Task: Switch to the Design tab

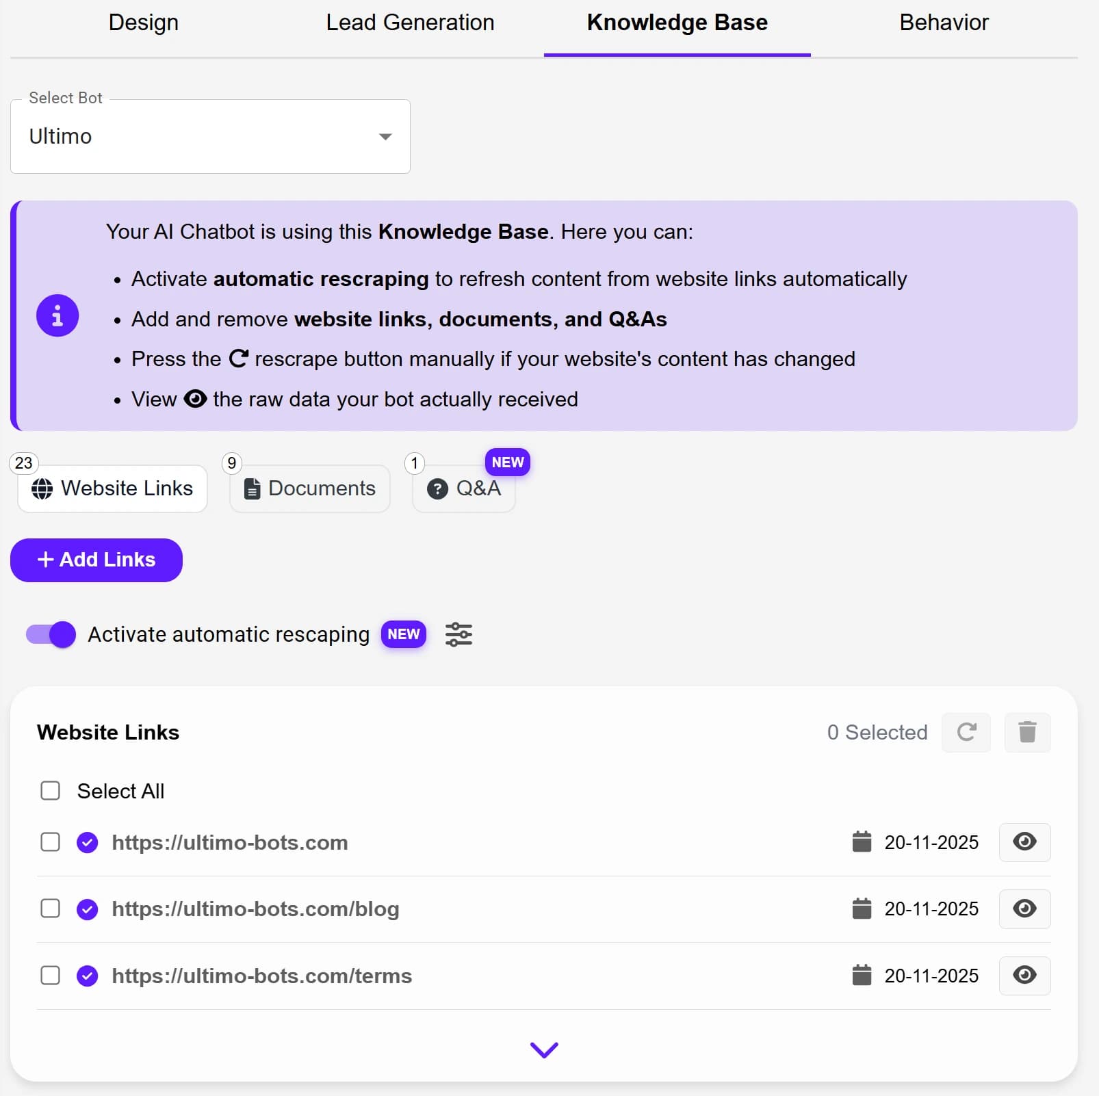Action: click(x=143, y=23)
